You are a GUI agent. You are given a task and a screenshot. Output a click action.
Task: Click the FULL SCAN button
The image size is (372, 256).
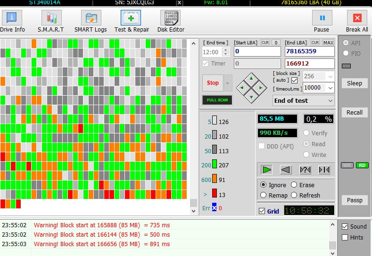[217, 100]
